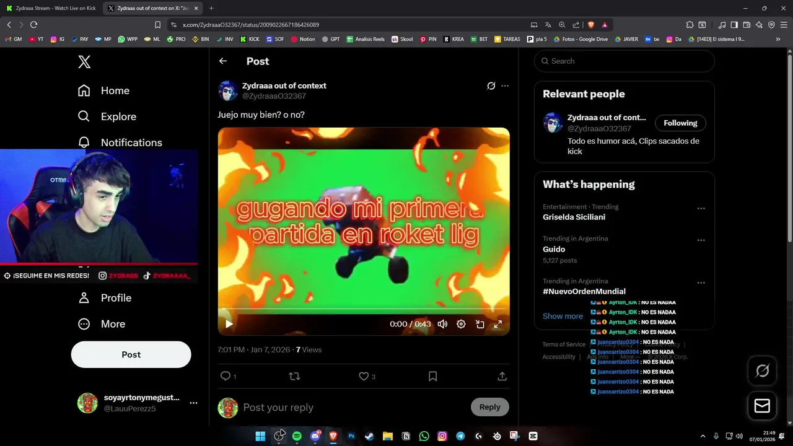Open Terms of Service footer link
793x446 pixels.
click(564, 344)
